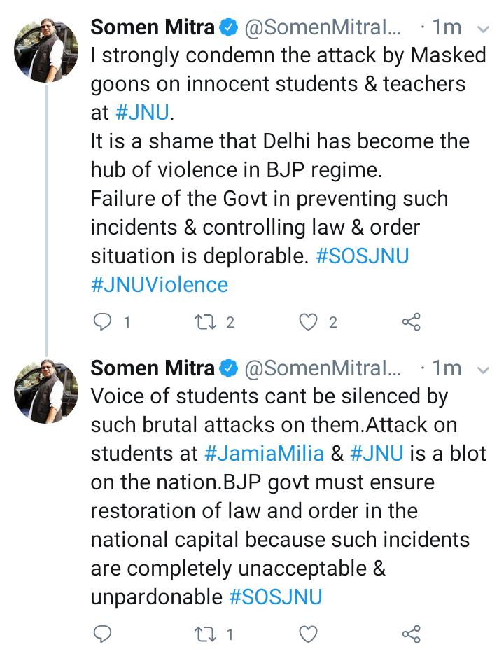Reply to the second tweet about students' voice
The width and height of the screenshot is (504, 654).
[x=103, y=634]
